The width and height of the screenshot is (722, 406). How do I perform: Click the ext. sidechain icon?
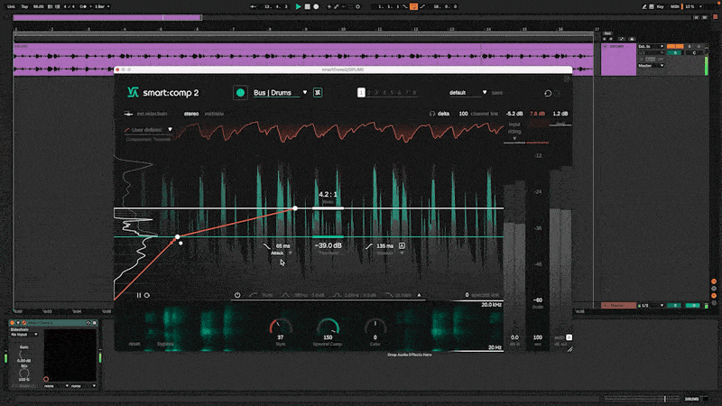point(128,114)
